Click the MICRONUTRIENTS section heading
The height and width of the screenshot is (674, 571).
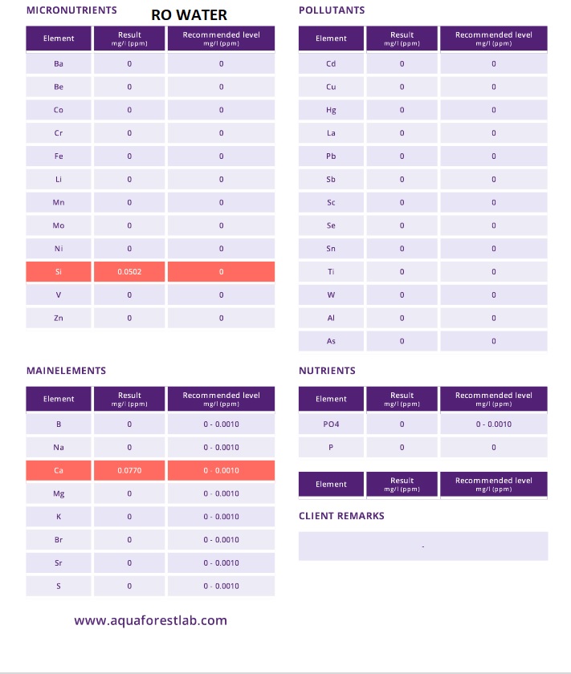point(71,10)
